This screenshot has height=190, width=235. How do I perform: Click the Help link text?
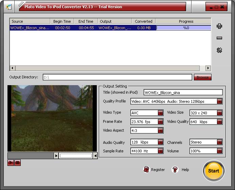click(x=185, y=170)
